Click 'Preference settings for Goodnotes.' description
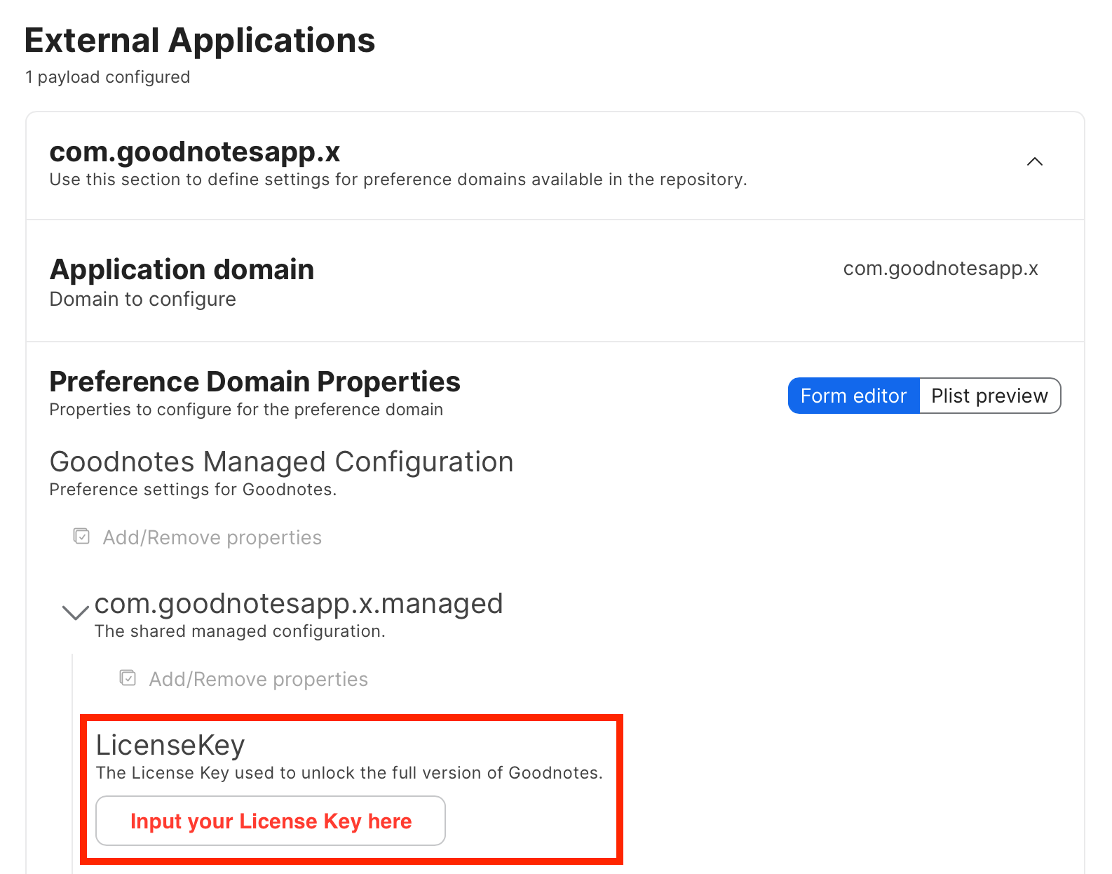Screen dimensions: 1112x874 pyautogui.click(x=193, y=490)
